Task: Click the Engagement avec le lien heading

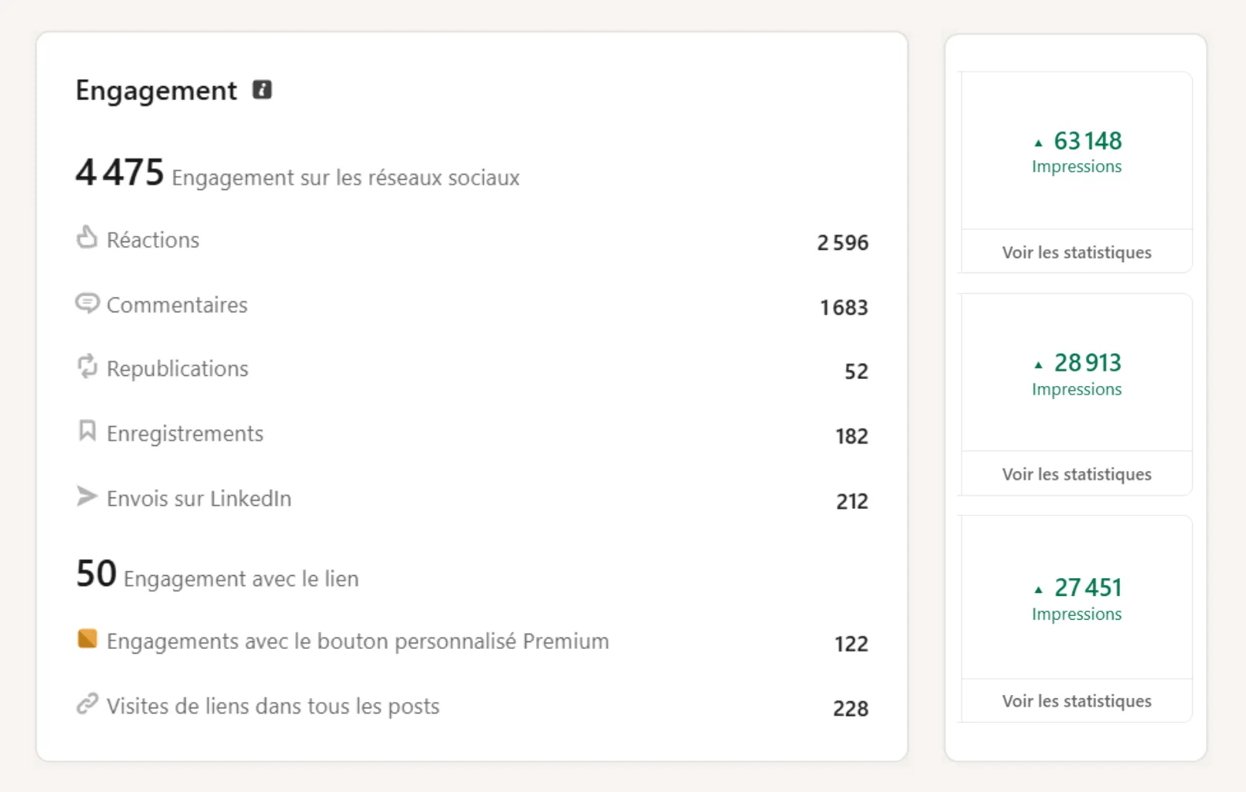Action: coord(241,578)
